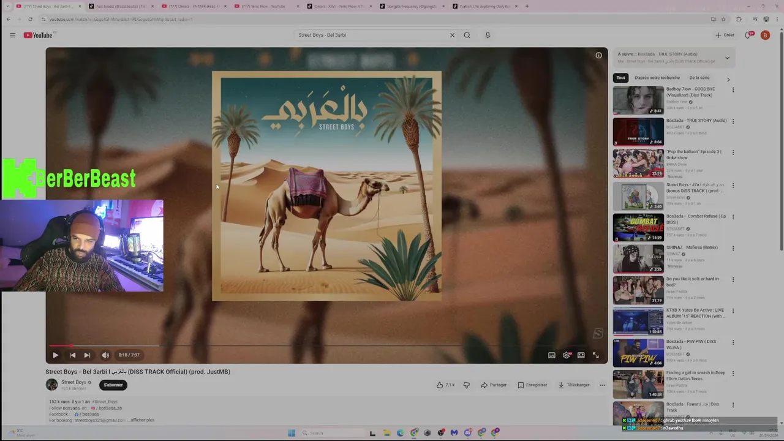Click the #Street_Boys hashtag link
Viewport: 784px width, 441px height.
[105, 402]
